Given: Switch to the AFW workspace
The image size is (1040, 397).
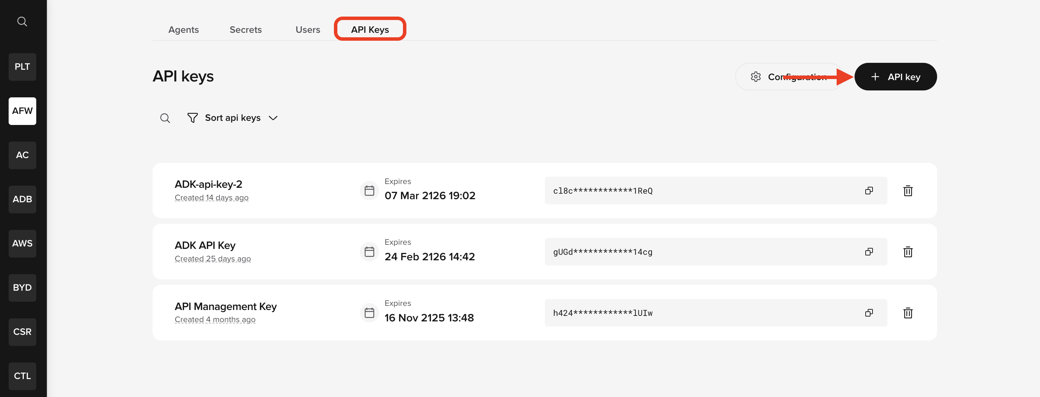Looking at the screenshot, I should pos(22,111).
